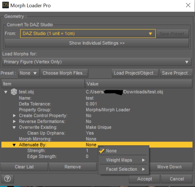Click Attenuate By value None
The image size is (195, 187).
(91, 144)
